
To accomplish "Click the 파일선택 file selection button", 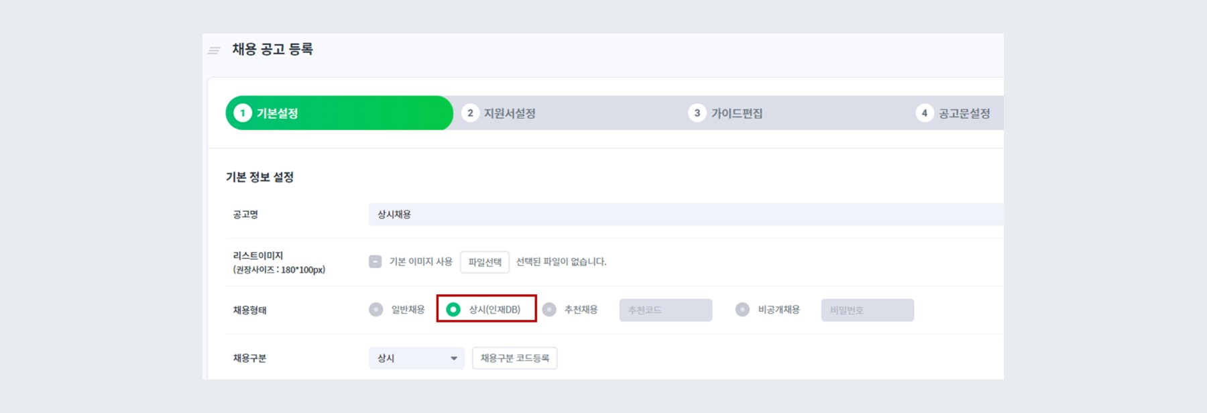I will 485,262.
